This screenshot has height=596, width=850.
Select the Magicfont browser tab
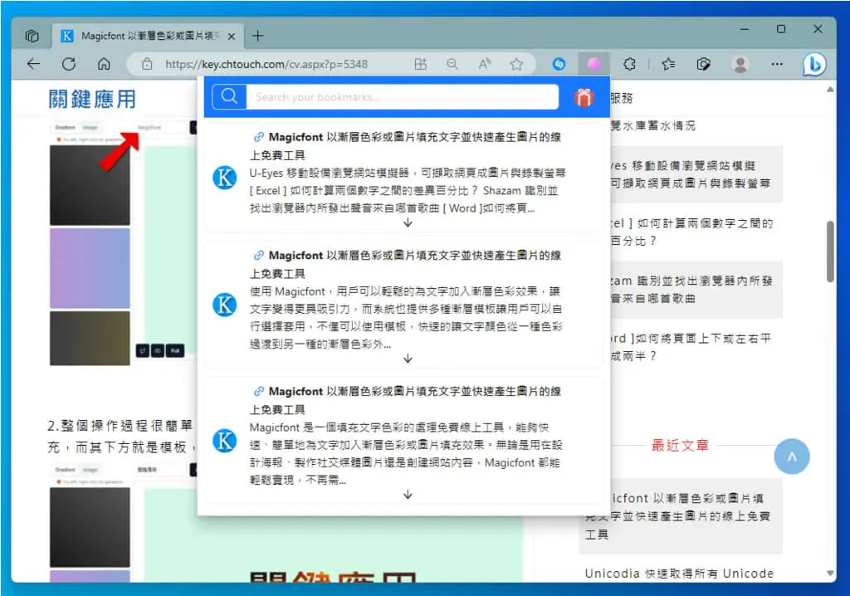(x=148, y=36)
